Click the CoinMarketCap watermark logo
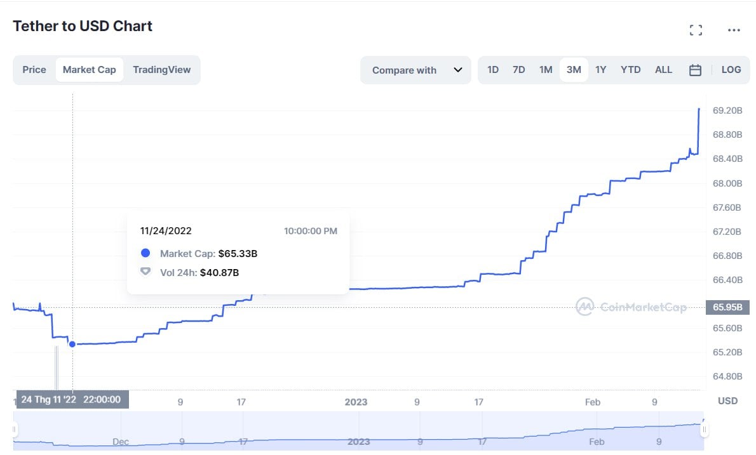The image size is (756, 455). pyautogui.click(x=632, y=307)
